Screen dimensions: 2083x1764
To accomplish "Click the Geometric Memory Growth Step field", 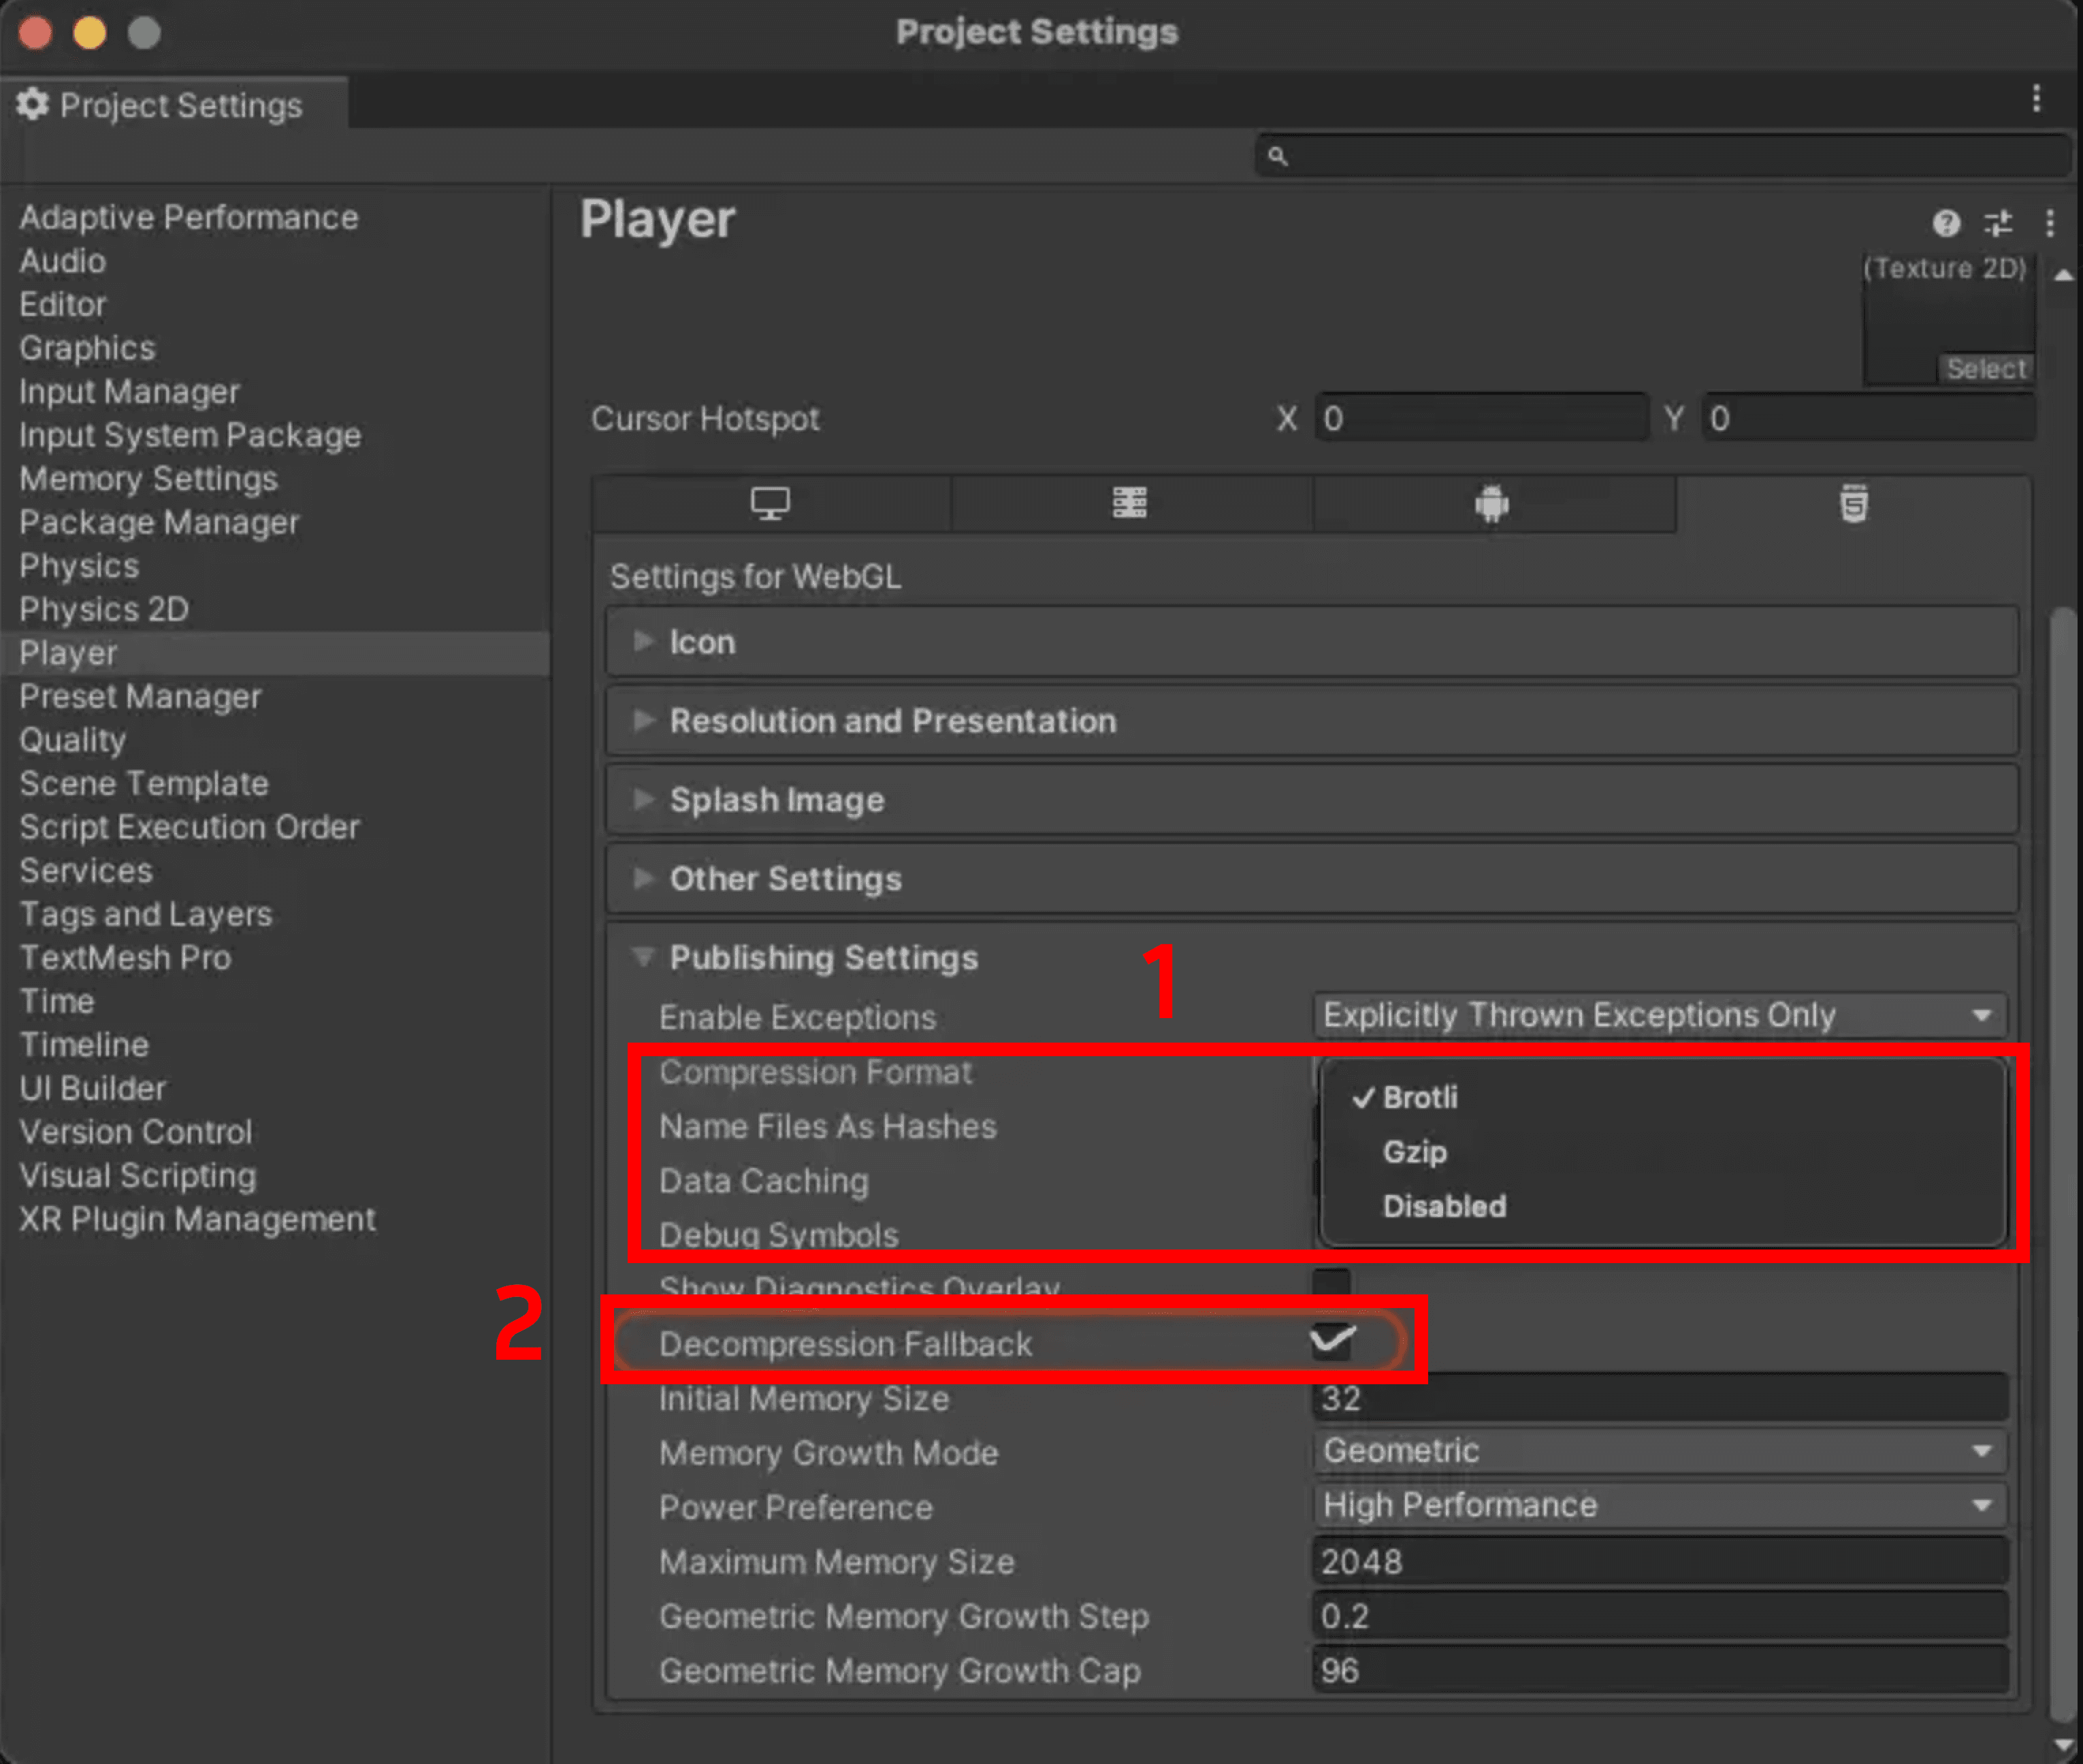I will click(1659, 1615).
